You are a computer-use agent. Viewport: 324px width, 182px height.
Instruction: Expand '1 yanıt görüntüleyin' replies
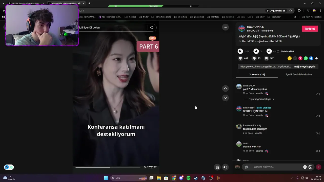coord(262,99)
